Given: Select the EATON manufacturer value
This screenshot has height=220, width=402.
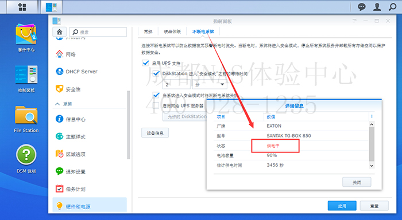Looking at the screenshot, I should coord(274,126).
